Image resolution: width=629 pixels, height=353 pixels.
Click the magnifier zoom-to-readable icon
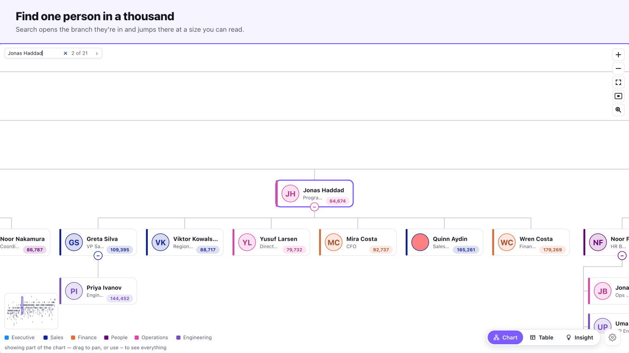[x=618, y=110]
